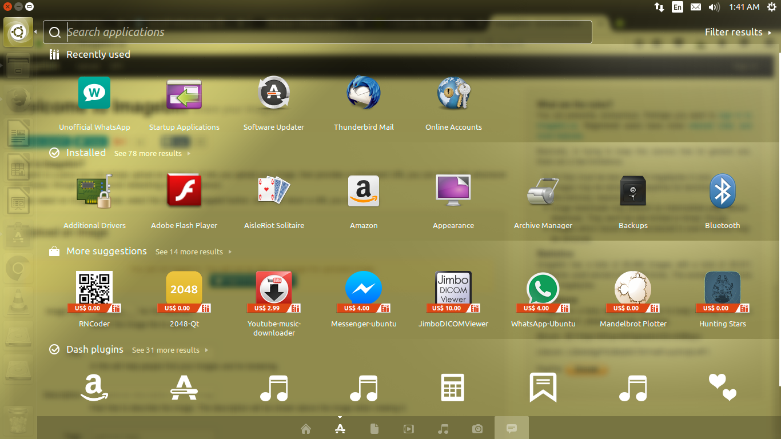Switch to the Files lens
This screenshot has height=439, width=781.
pyautogui.click(x=374, y=429)
